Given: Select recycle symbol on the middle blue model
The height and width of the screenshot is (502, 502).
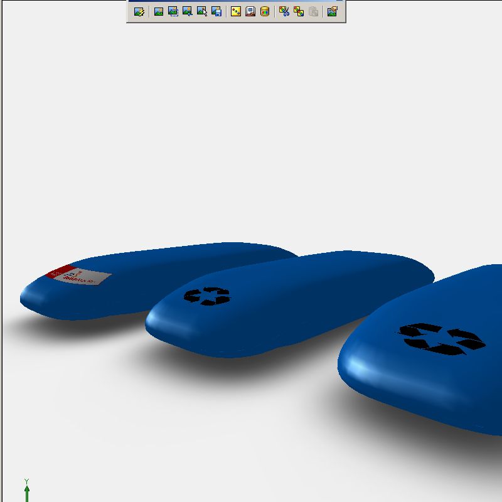Looking at the screenshot, I should 207,296.
